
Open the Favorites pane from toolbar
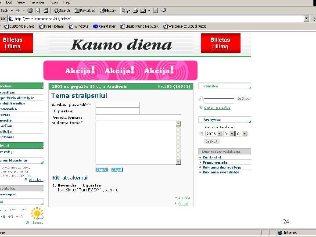point(84,11)
